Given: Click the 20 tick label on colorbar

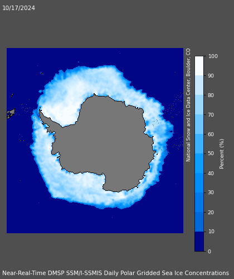Looking at the screenshot, I should click(x=211, y=212).
